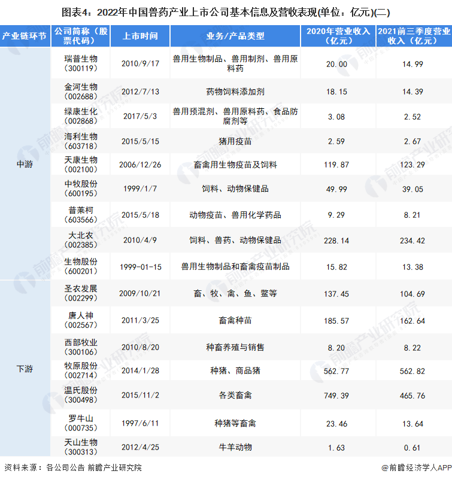
Task: Click the @前瞻经济学人APP attribution
Action: (x=417, y=467)
